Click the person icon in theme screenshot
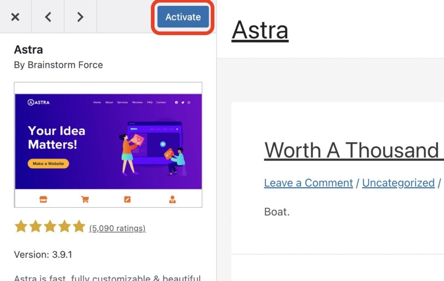The height and width of the screenshot is (281, 444). coord(172,199)
